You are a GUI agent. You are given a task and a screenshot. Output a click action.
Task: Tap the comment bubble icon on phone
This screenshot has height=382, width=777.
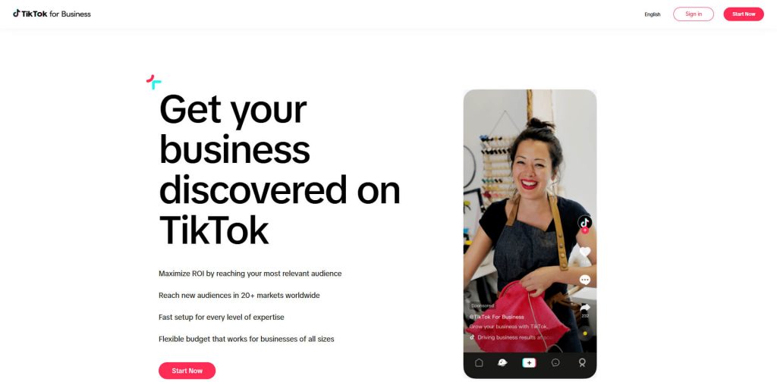585,280
